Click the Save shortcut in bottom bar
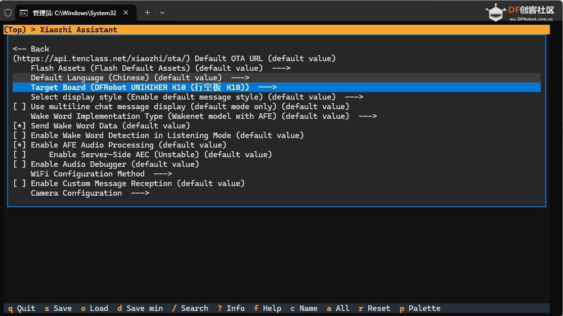This screenshot has height=316, width=563. pos(58,308)
